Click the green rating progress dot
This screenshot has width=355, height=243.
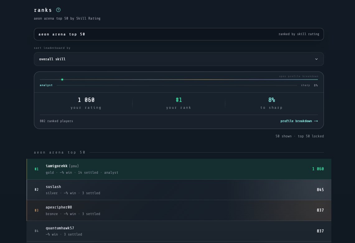pos(62,80)
